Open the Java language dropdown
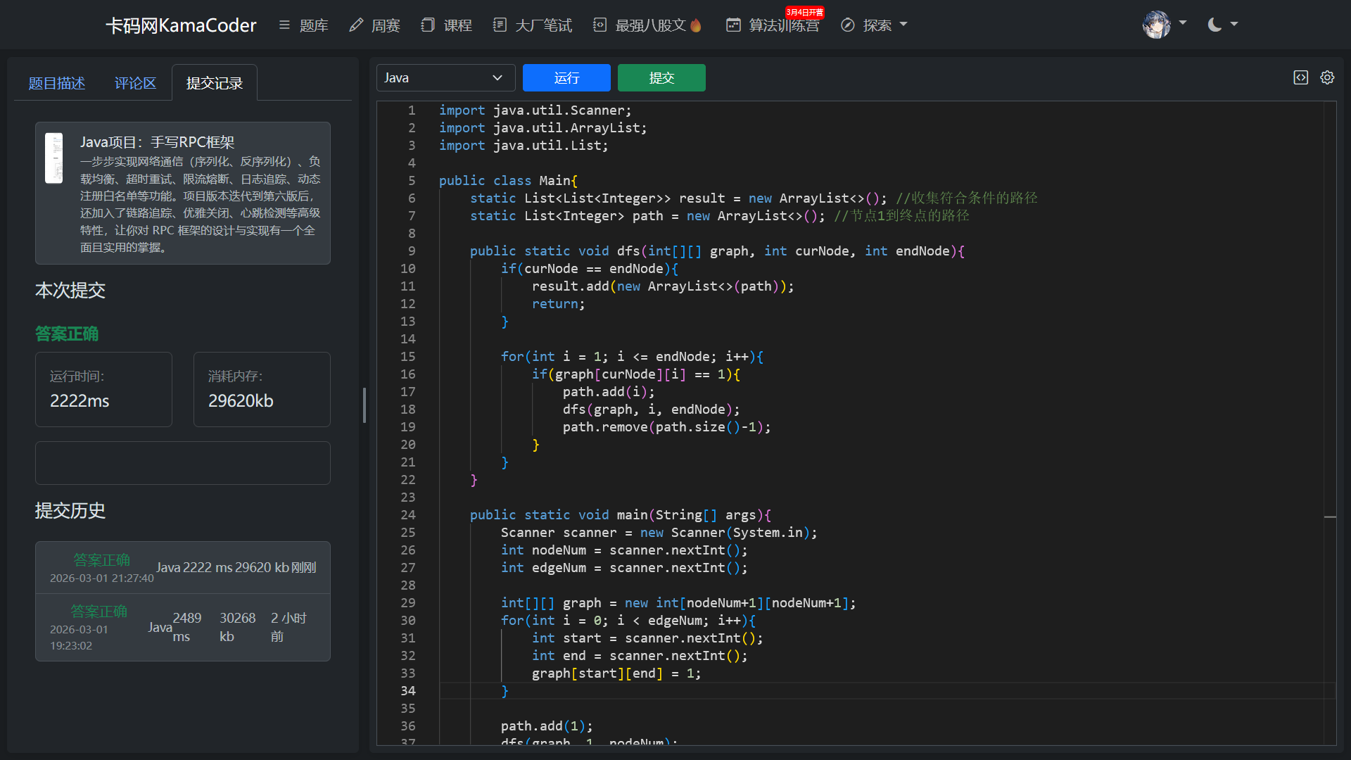Image resolution: width=1351 pixels, height=760 pixels. click(445, 78)
